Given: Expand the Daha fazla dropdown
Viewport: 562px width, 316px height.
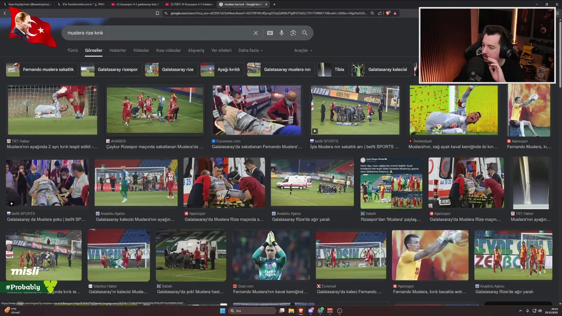Looking at the screenshot, I should pyautogui.click(x=250, y=50).
